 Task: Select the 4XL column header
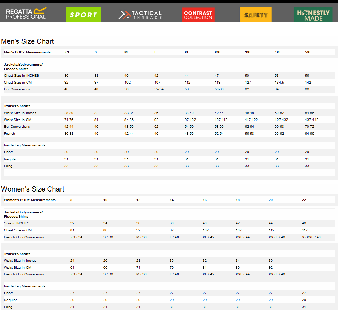(278, 52)
